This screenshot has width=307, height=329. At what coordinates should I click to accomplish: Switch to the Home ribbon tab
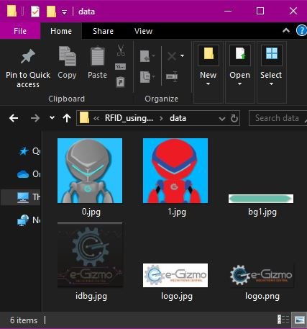(x=61, y=31)
